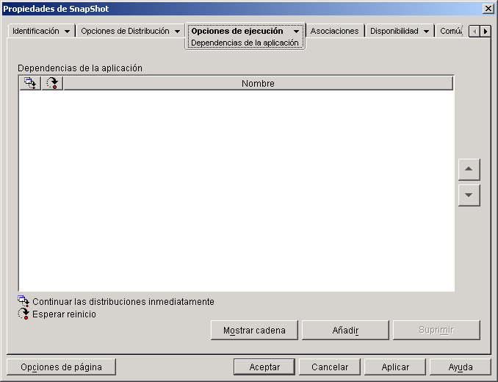Viewport: 498px width, 382px height.
Task: Confirm with the Aceptar button
Action: coord(264,367)
